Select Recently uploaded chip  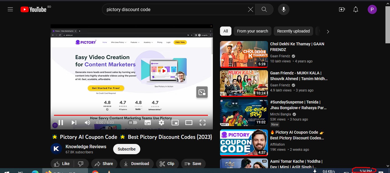pos(293,31)
